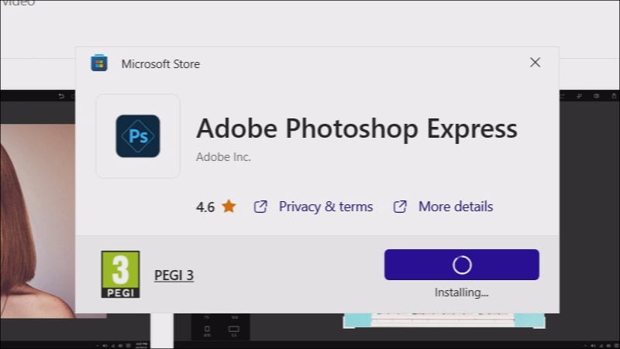The width and height of the screenshot is (620, 349).
Task: Click the 4.6 rating value
Action: click(205, 207)
